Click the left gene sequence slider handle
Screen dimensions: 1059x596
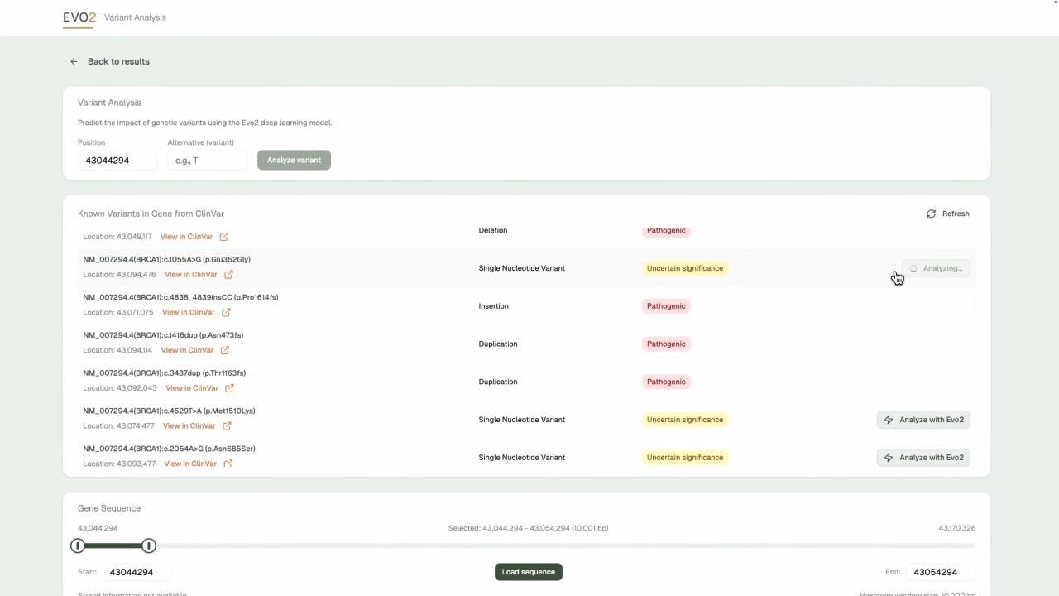(x=78, y=546)
